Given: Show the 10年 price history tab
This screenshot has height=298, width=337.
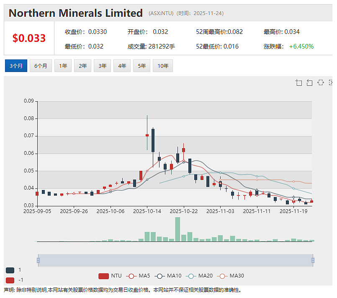Looking at the screenshot, I should click(x=163, y=66).
